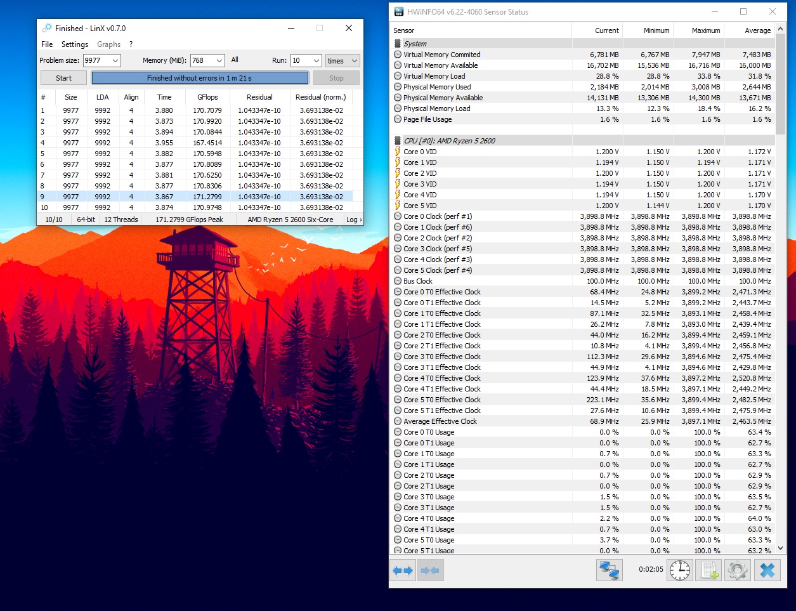Click the 0:02:05 elapsed timer in HWiNFO
Image resolution: width=796 pixels, height=611 pixels.
(651, 569)
